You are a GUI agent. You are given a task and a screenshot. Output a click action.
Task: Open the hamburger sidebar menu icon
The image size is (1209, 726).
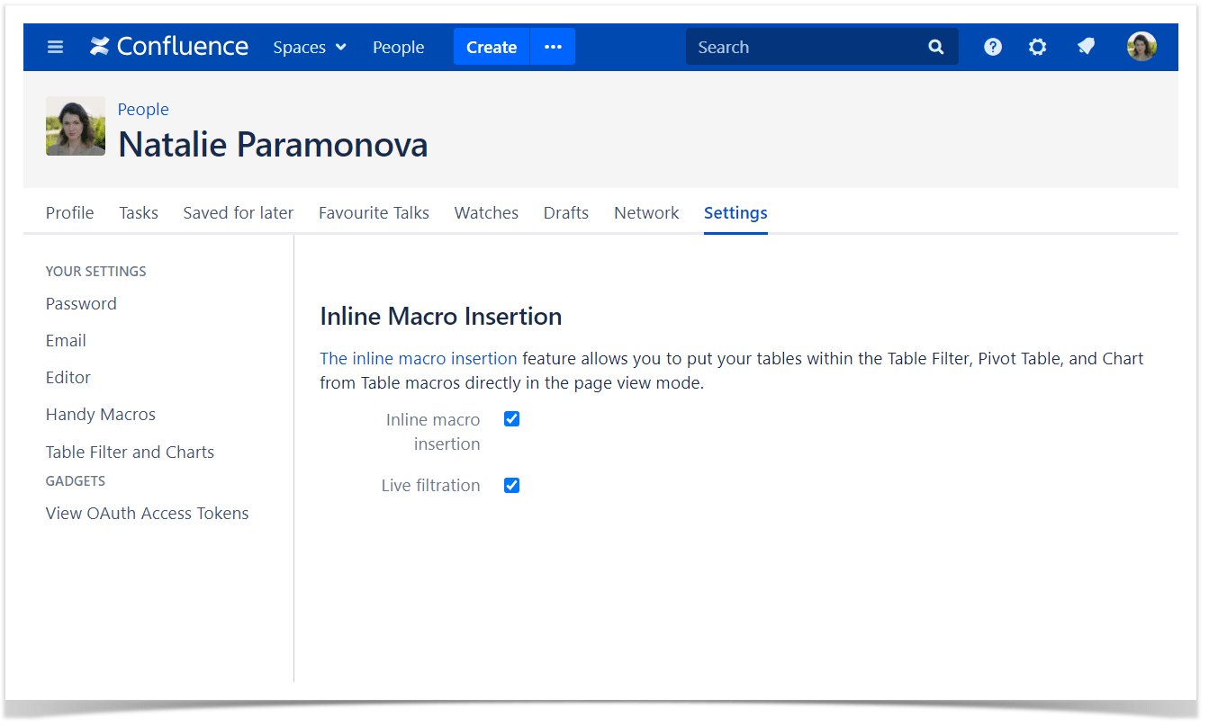[56, 47]
